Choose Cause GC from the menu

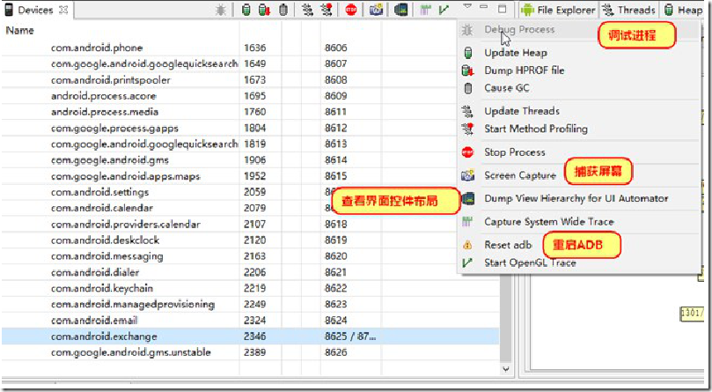point(507,88)
